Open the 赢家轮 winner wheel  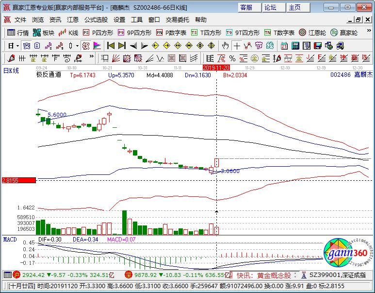[x=344, y=33]
